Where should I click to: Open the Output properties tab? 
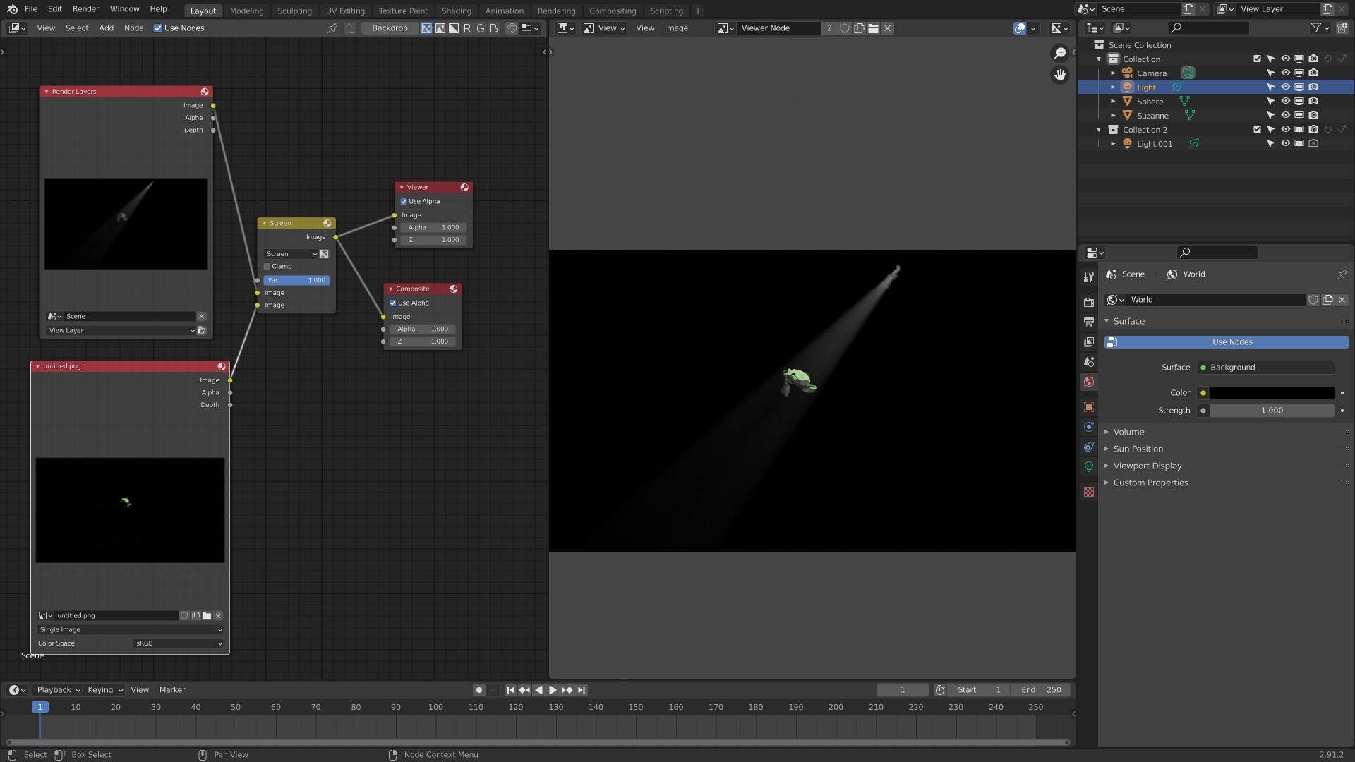point(1089,322)
